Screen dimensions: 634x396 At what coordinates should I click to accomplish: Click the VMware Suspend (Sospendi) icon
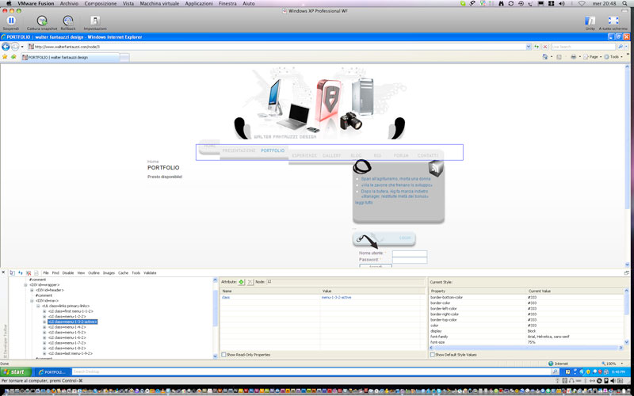tap(11, 20)
